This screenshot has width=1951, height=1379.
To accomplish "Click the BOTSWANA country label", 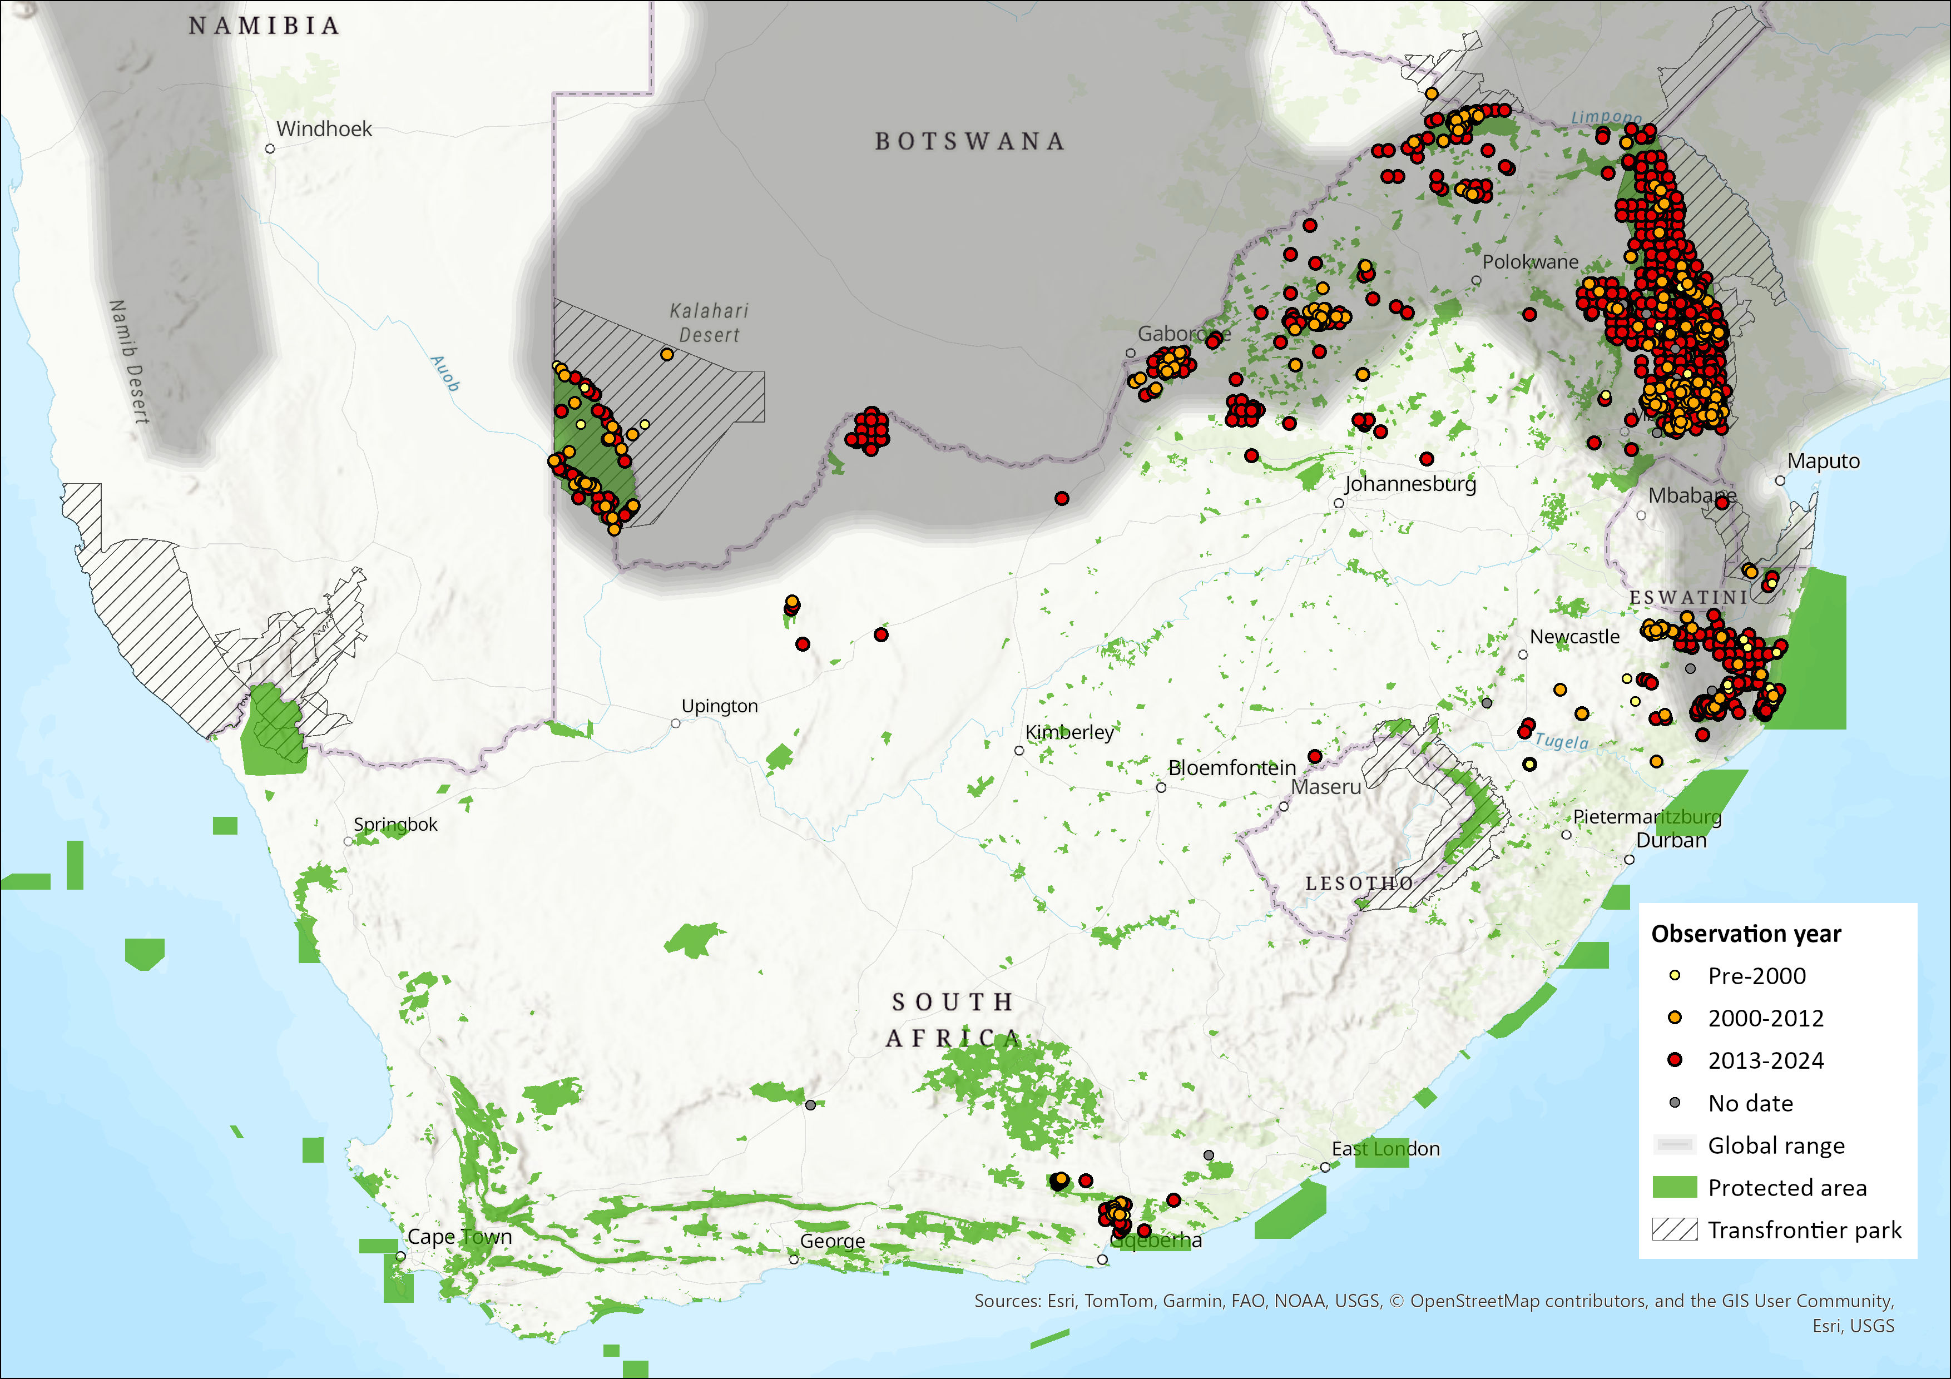I will tap(969, 141).
